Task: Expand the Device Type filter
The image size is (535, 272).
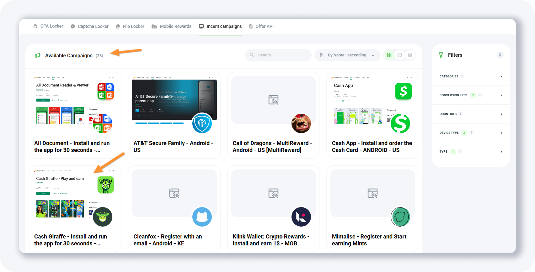Action: pos(471,133)
